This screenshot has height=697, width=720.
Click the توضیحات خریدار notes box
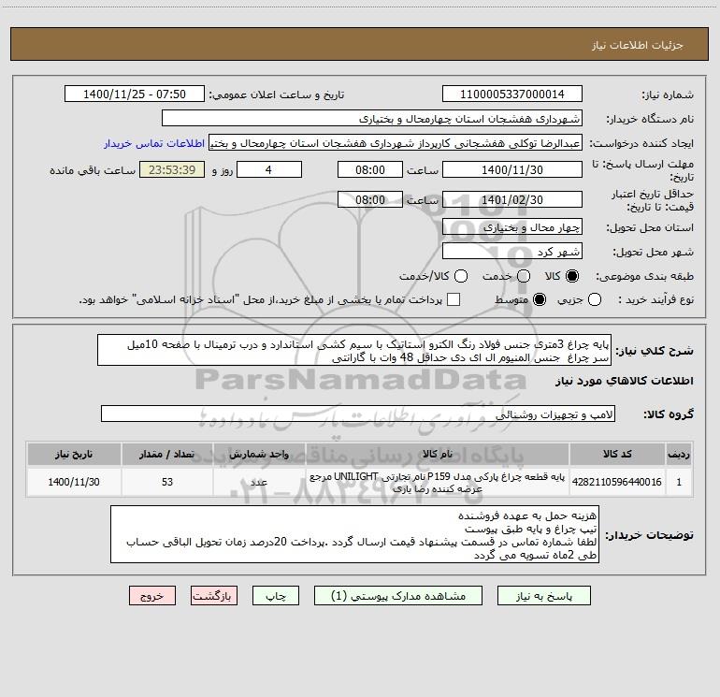tap(354, 534)
